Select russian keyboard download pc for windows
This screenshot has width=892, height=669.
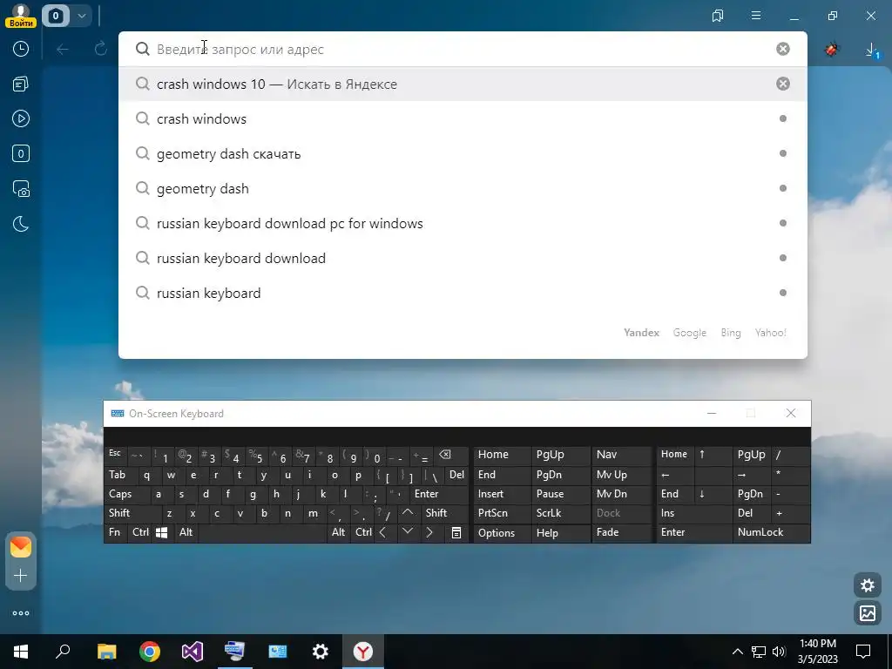[463, 223]
